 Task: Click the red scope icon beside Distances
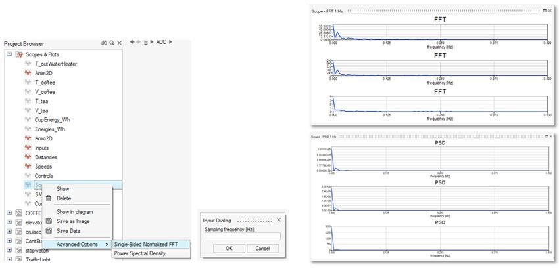pyautogui.click(x=28, y=157)
